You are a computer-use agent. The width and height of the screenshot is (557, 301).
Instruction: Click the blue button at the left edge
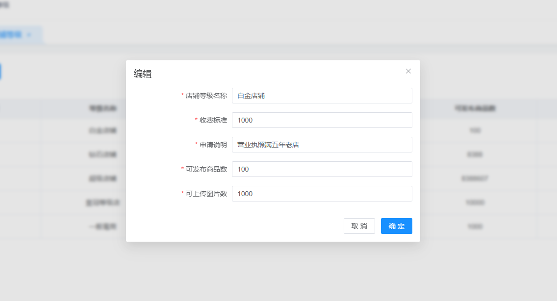pos(0,72)
